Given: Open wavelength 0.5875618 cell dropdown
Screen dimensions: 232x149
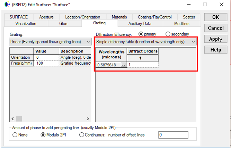Looking at the screenshot, I should click(123, 65).
